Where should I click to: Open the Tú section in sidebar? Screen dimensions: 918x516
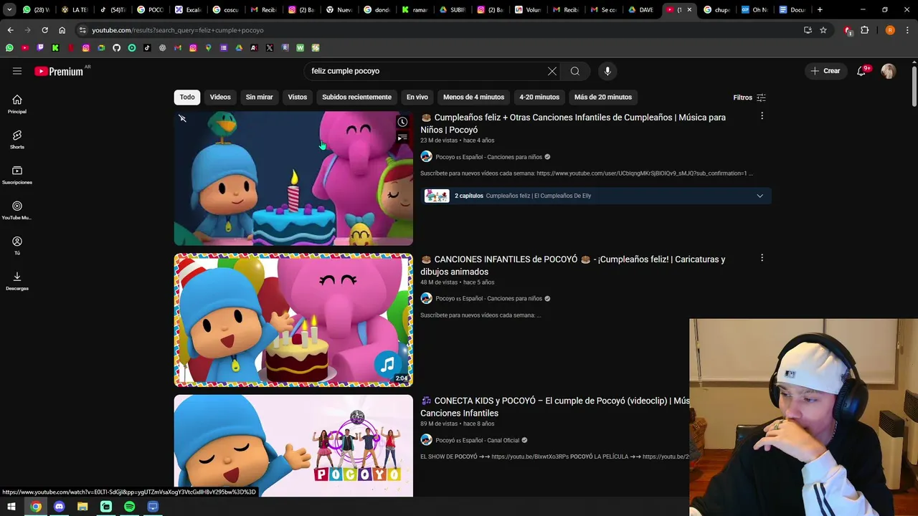[17, 246]
